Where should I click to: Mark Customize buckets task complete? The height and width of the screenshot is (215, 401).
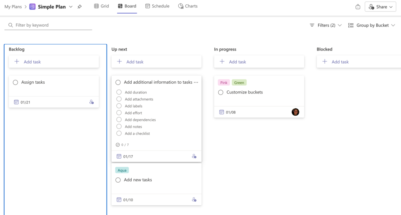coord(221,92)
